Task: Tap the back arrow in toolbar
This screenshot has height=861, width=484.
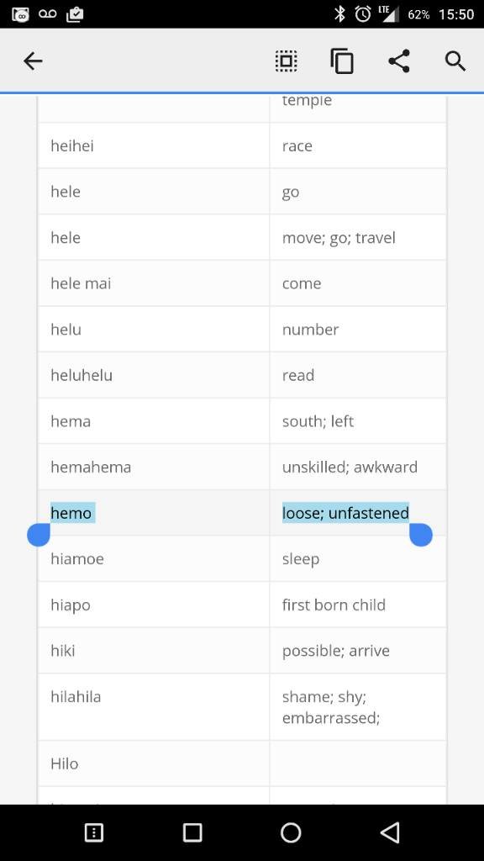Action: [33, 61]
